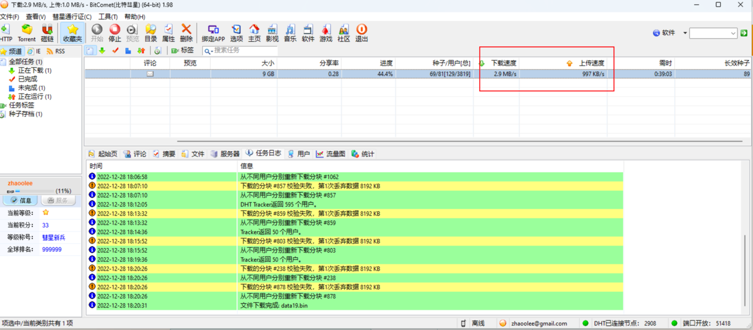753x330 pixels.
Task: Open the search field magnifier dropdown
Action: 208,51
